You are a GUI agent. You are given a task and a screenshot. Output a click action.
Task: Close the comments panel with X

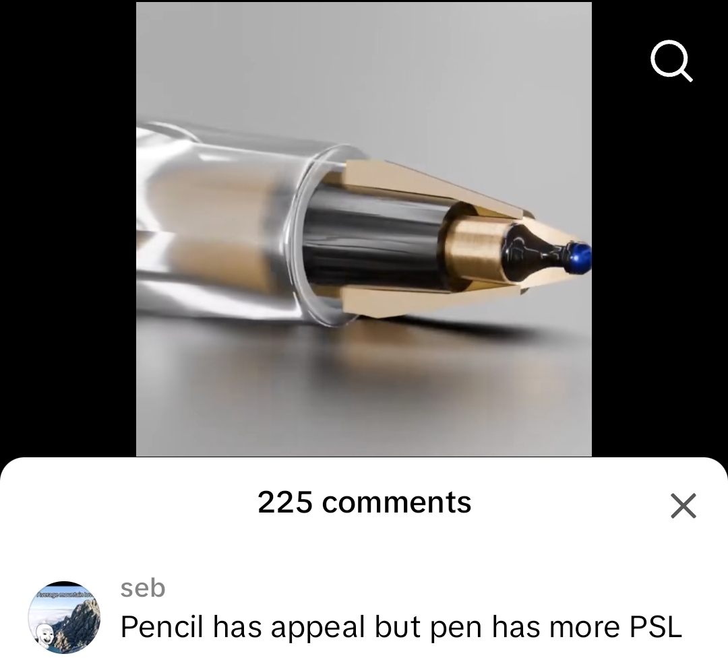coord(684,505)
